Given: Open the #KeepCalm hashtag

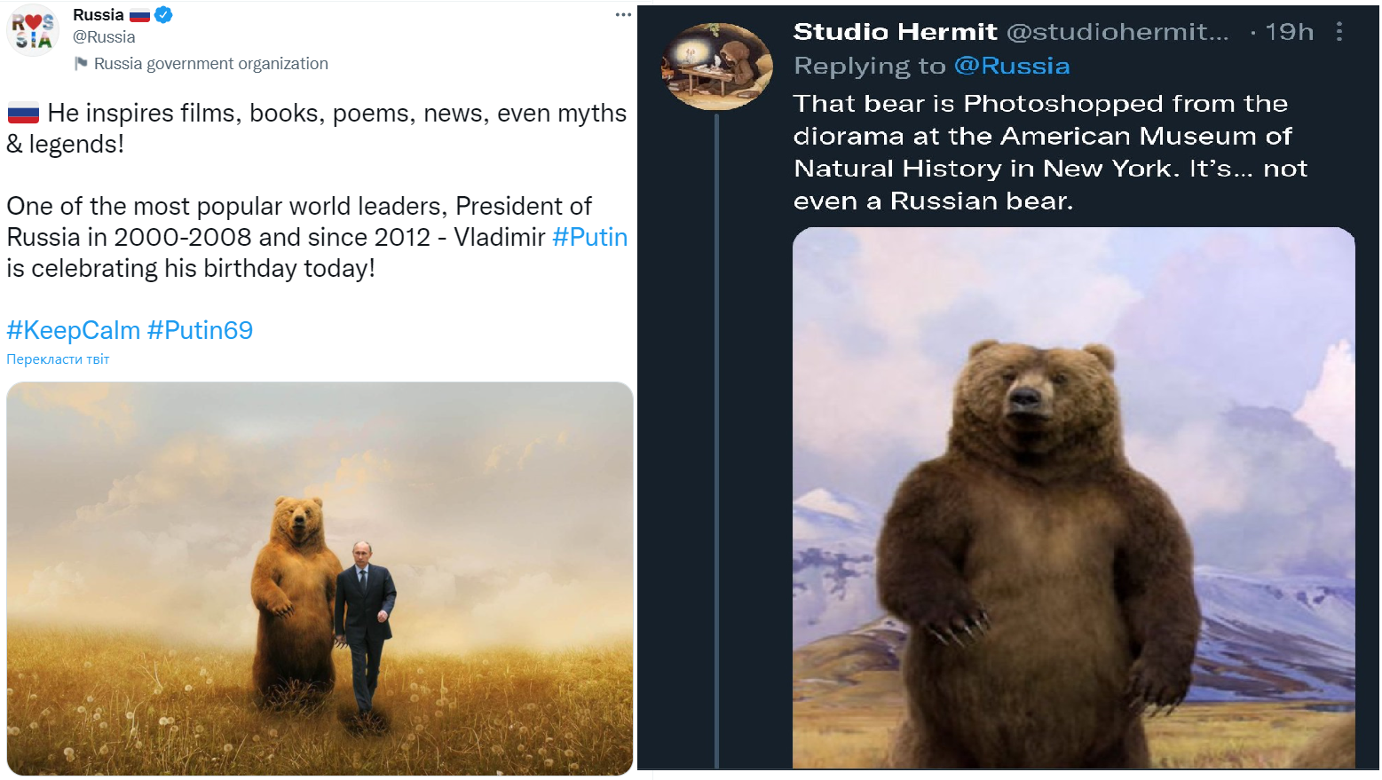Looking at the screenshot, I should 74,330.
